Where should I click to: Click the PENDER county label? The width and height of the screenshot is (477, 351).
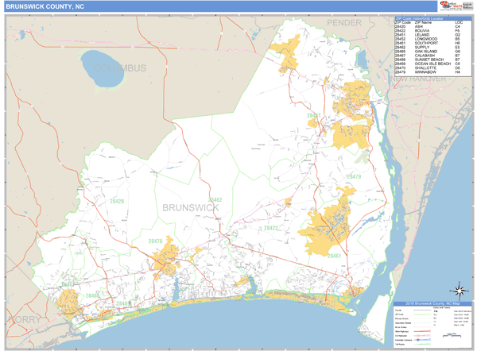(343, 22)
